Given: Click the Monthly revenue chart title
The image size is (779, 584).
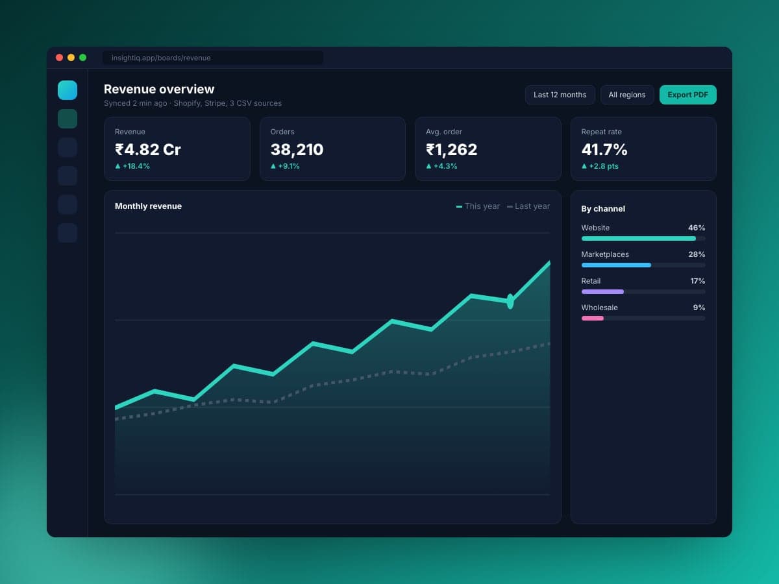Looking at the screenshot, I should [148, 206].
